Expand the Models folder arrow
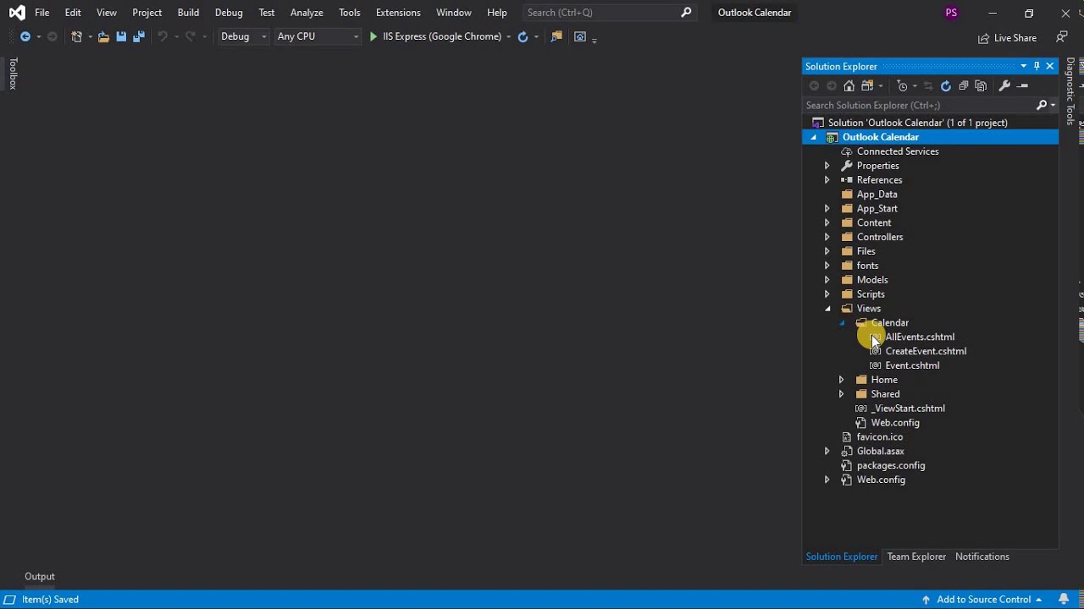 pyautogui.click(x=827, y=280)
